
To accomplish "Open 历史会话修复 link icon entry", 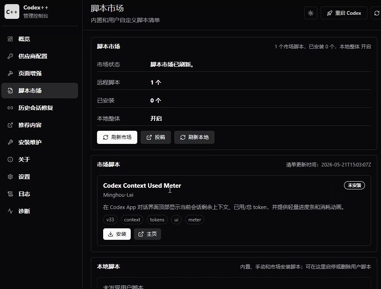I will tap(39, 108).
